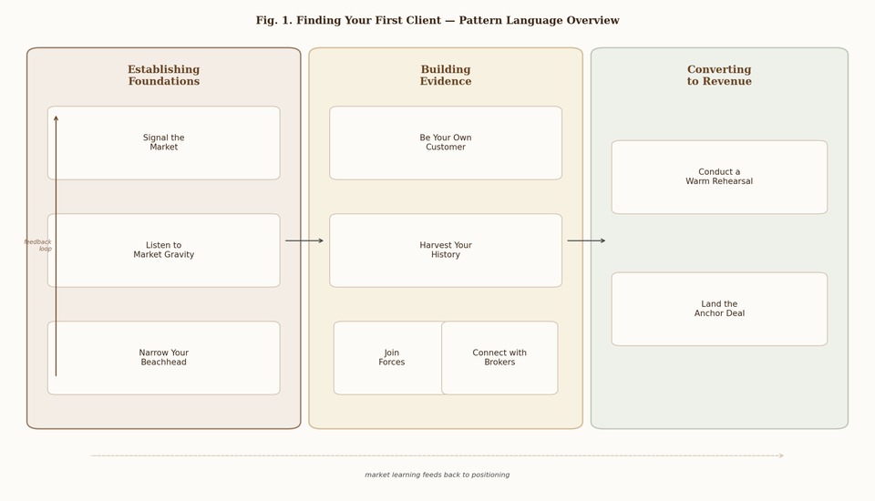Click the "feedback loop" label

tap(38, 245)
